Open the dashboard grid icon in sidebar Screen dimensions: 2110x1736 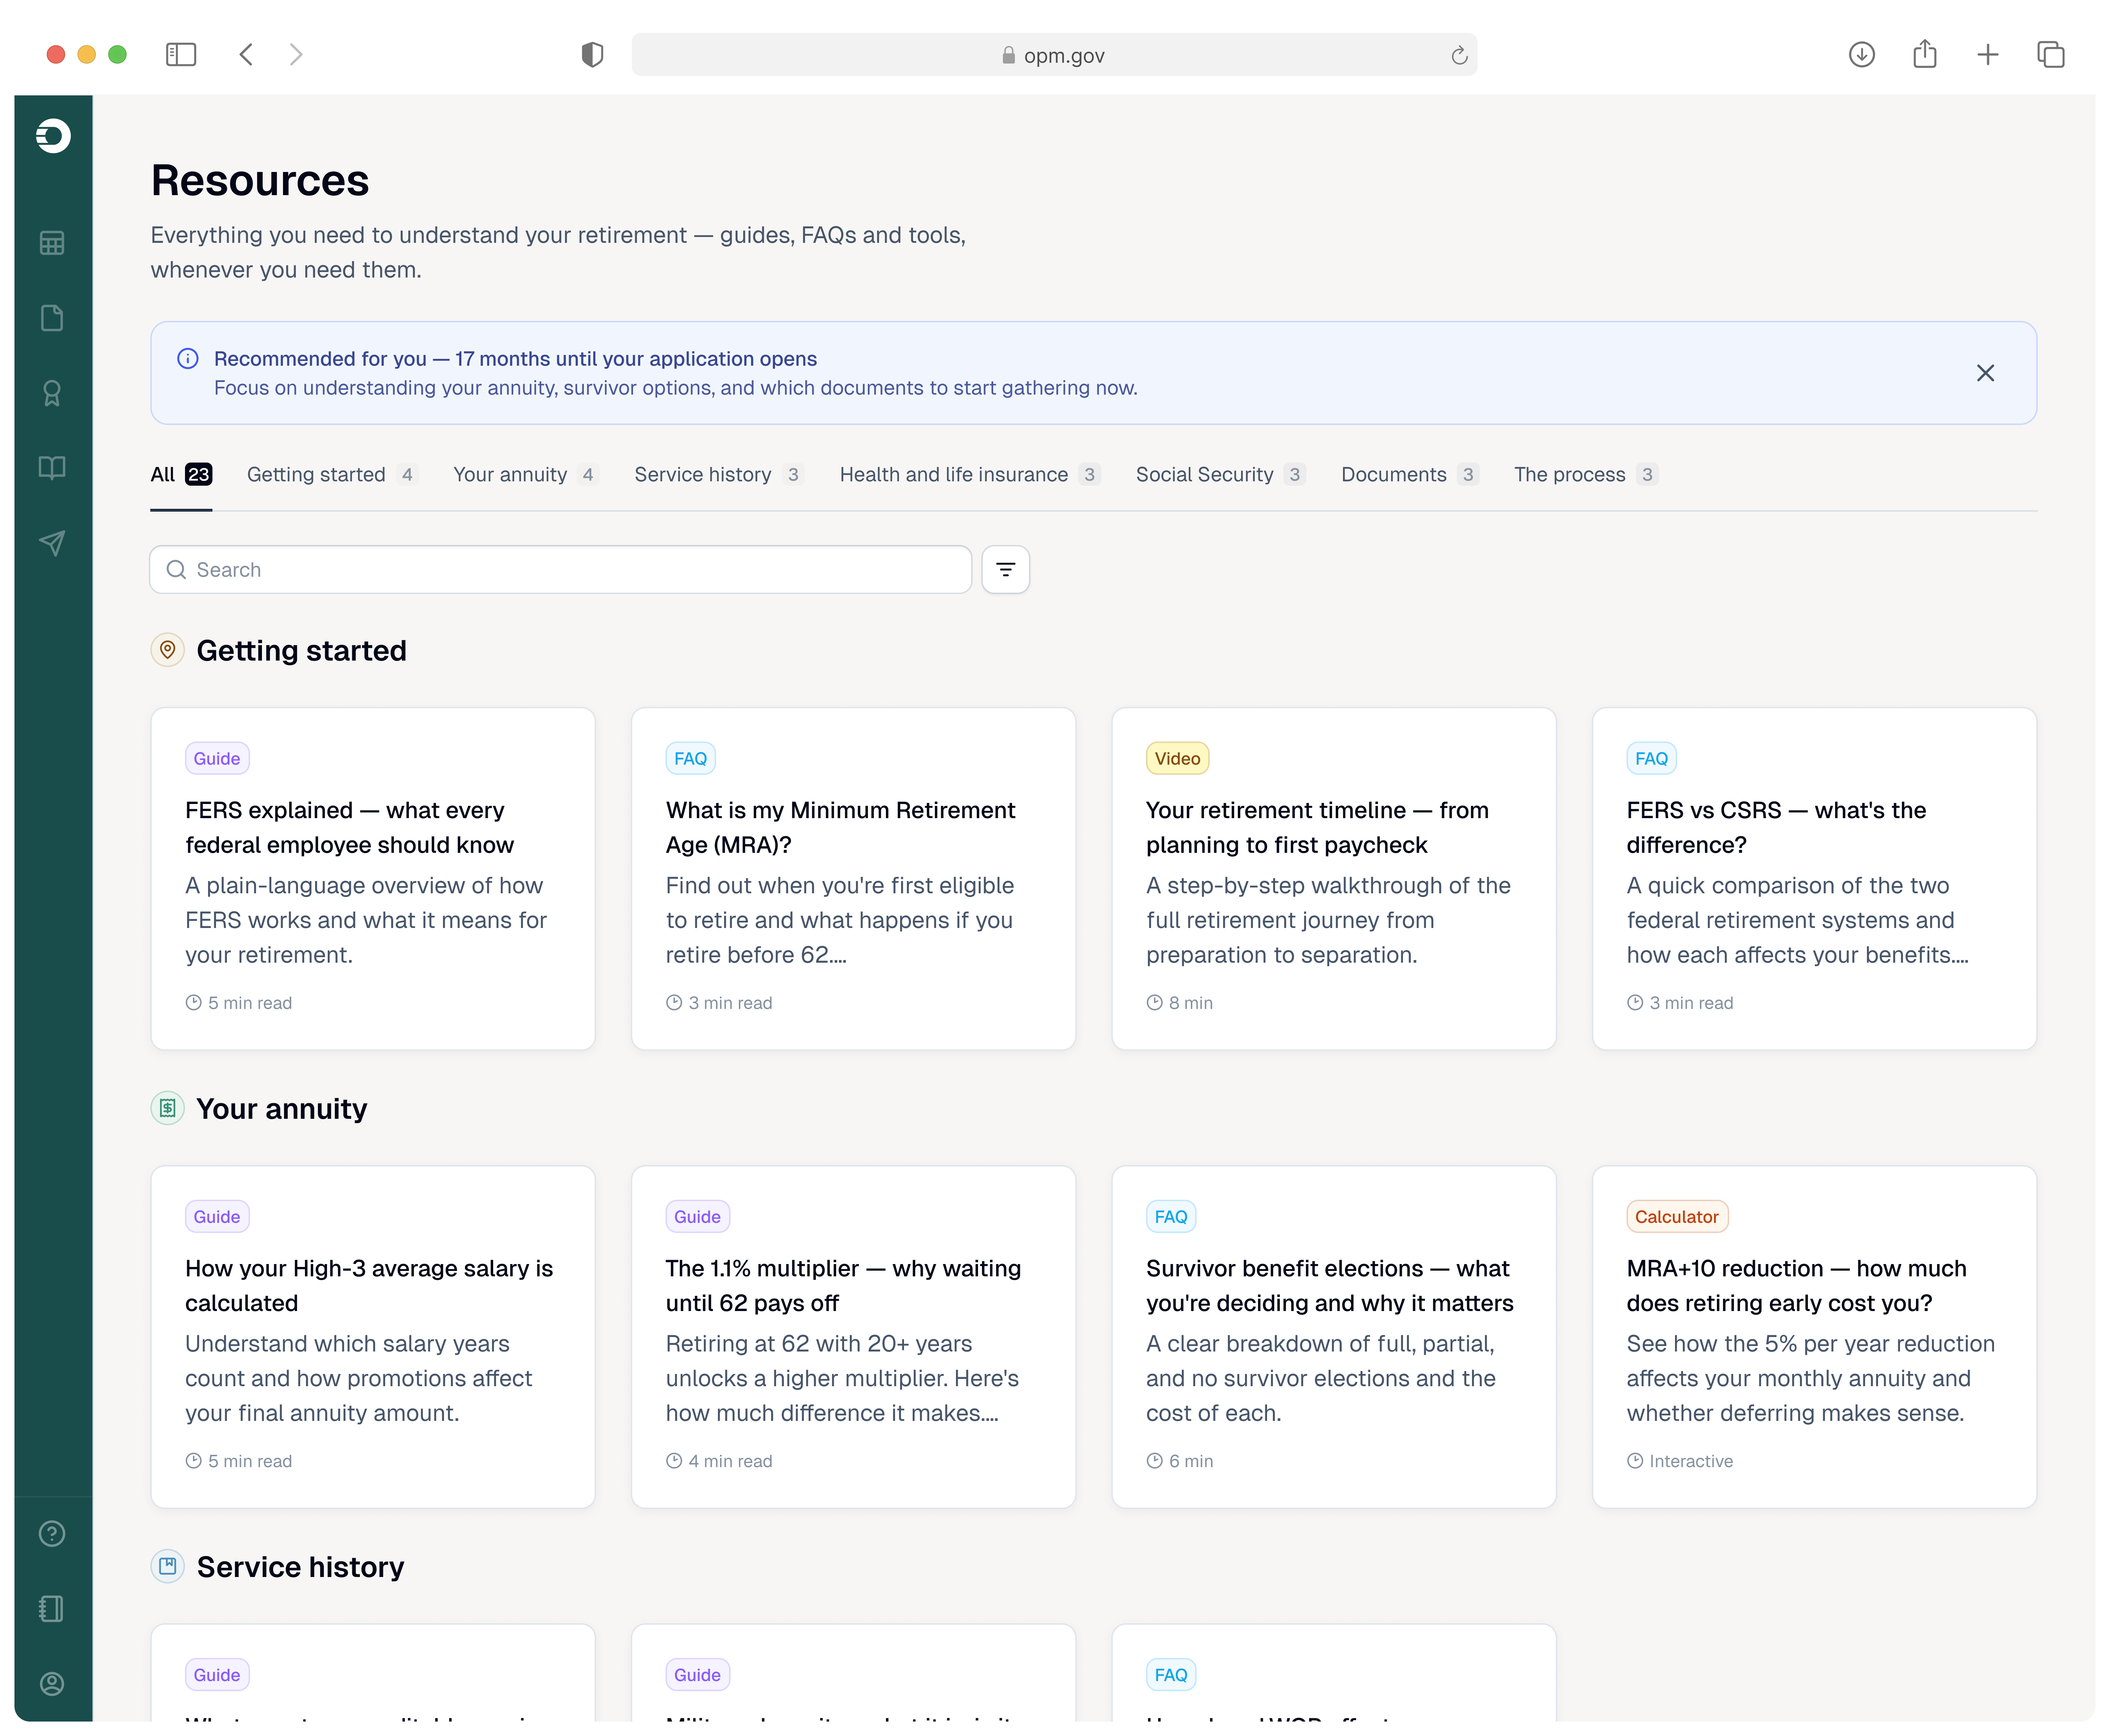click(x=52, y=243)
